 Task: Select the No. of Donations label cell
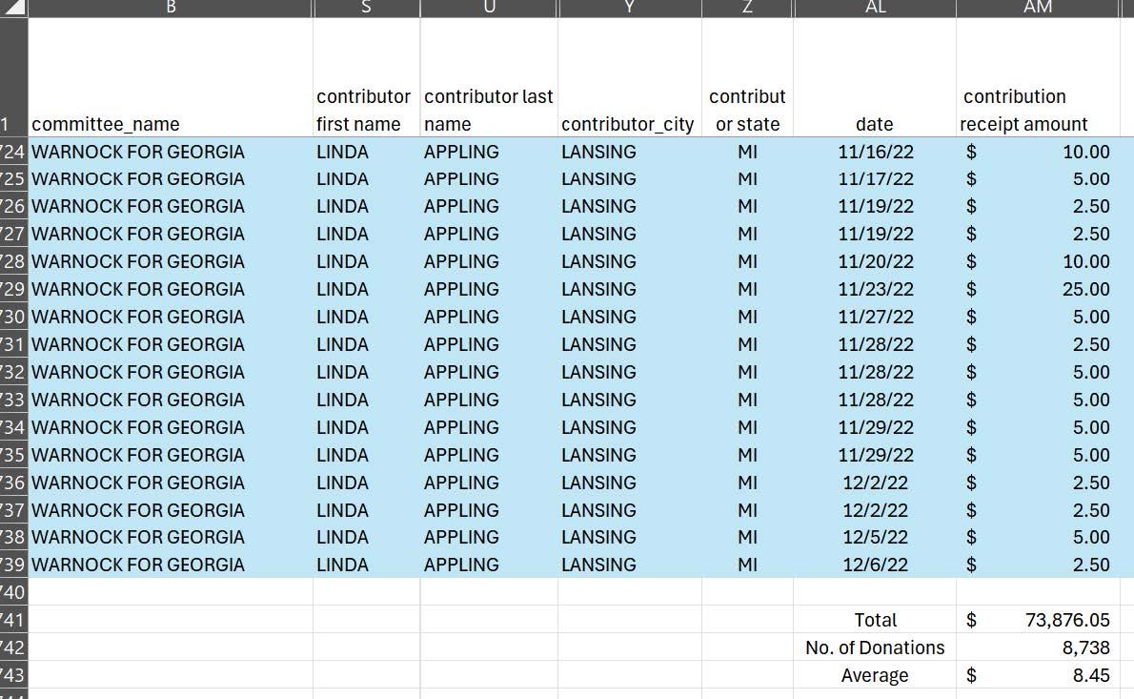click(874, 648)
